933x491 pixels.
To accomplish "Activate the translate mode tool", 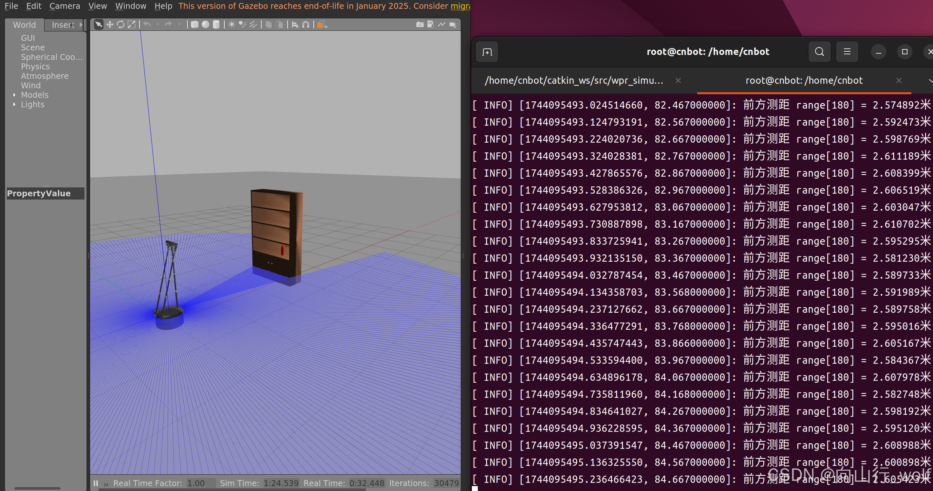I will (110, 25).
